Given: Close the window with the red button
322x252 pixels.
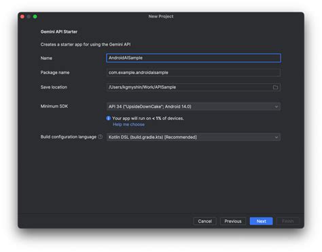Looking at the screenshot, I should (x=22, y=16).
